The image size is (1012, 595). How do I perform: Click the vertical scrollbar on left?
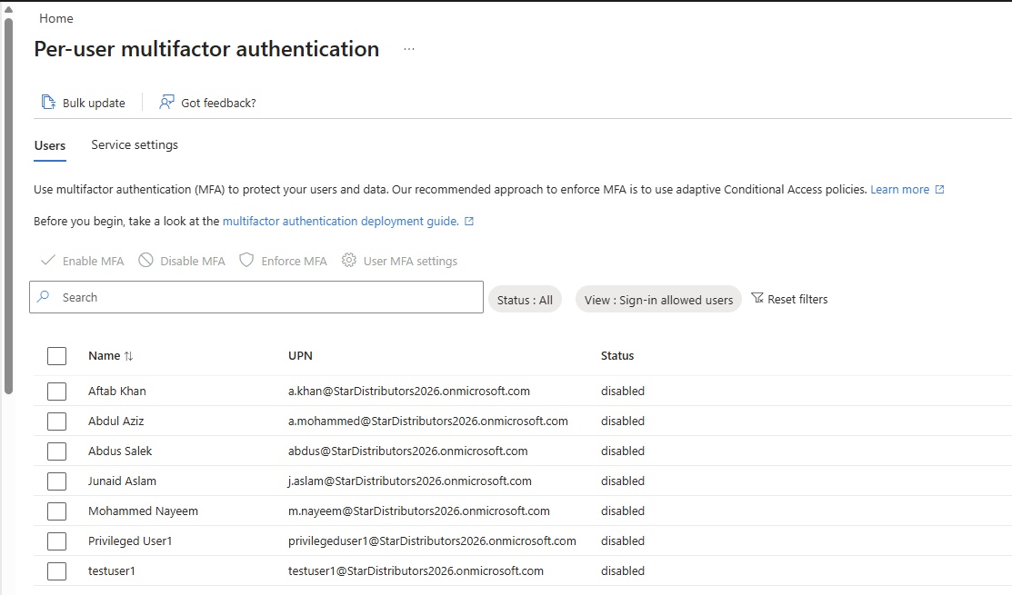click(x=8, y=200)
